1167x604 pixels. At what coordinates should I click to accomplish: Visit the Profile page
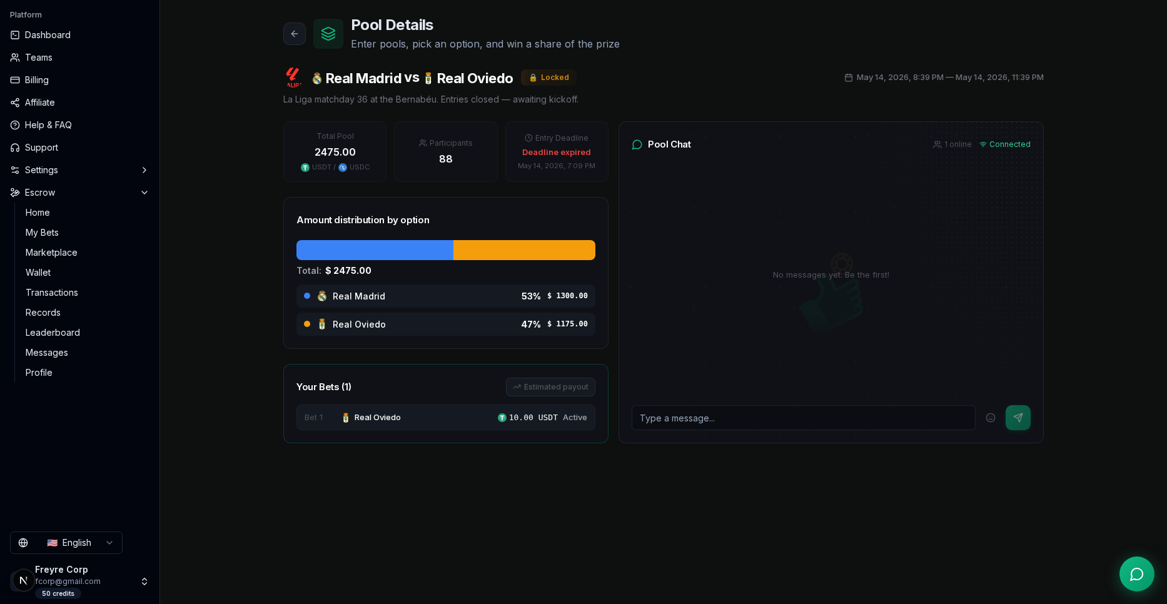[x=39, y=373]
